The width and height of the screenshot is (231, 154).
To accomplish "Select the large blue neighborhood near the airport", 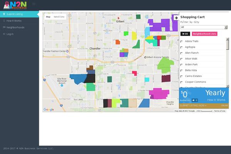I will click(x=78, y=79).
